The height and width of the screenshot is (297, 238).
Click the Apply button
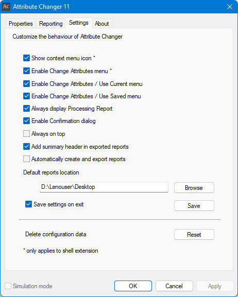(x=215, y=286)
